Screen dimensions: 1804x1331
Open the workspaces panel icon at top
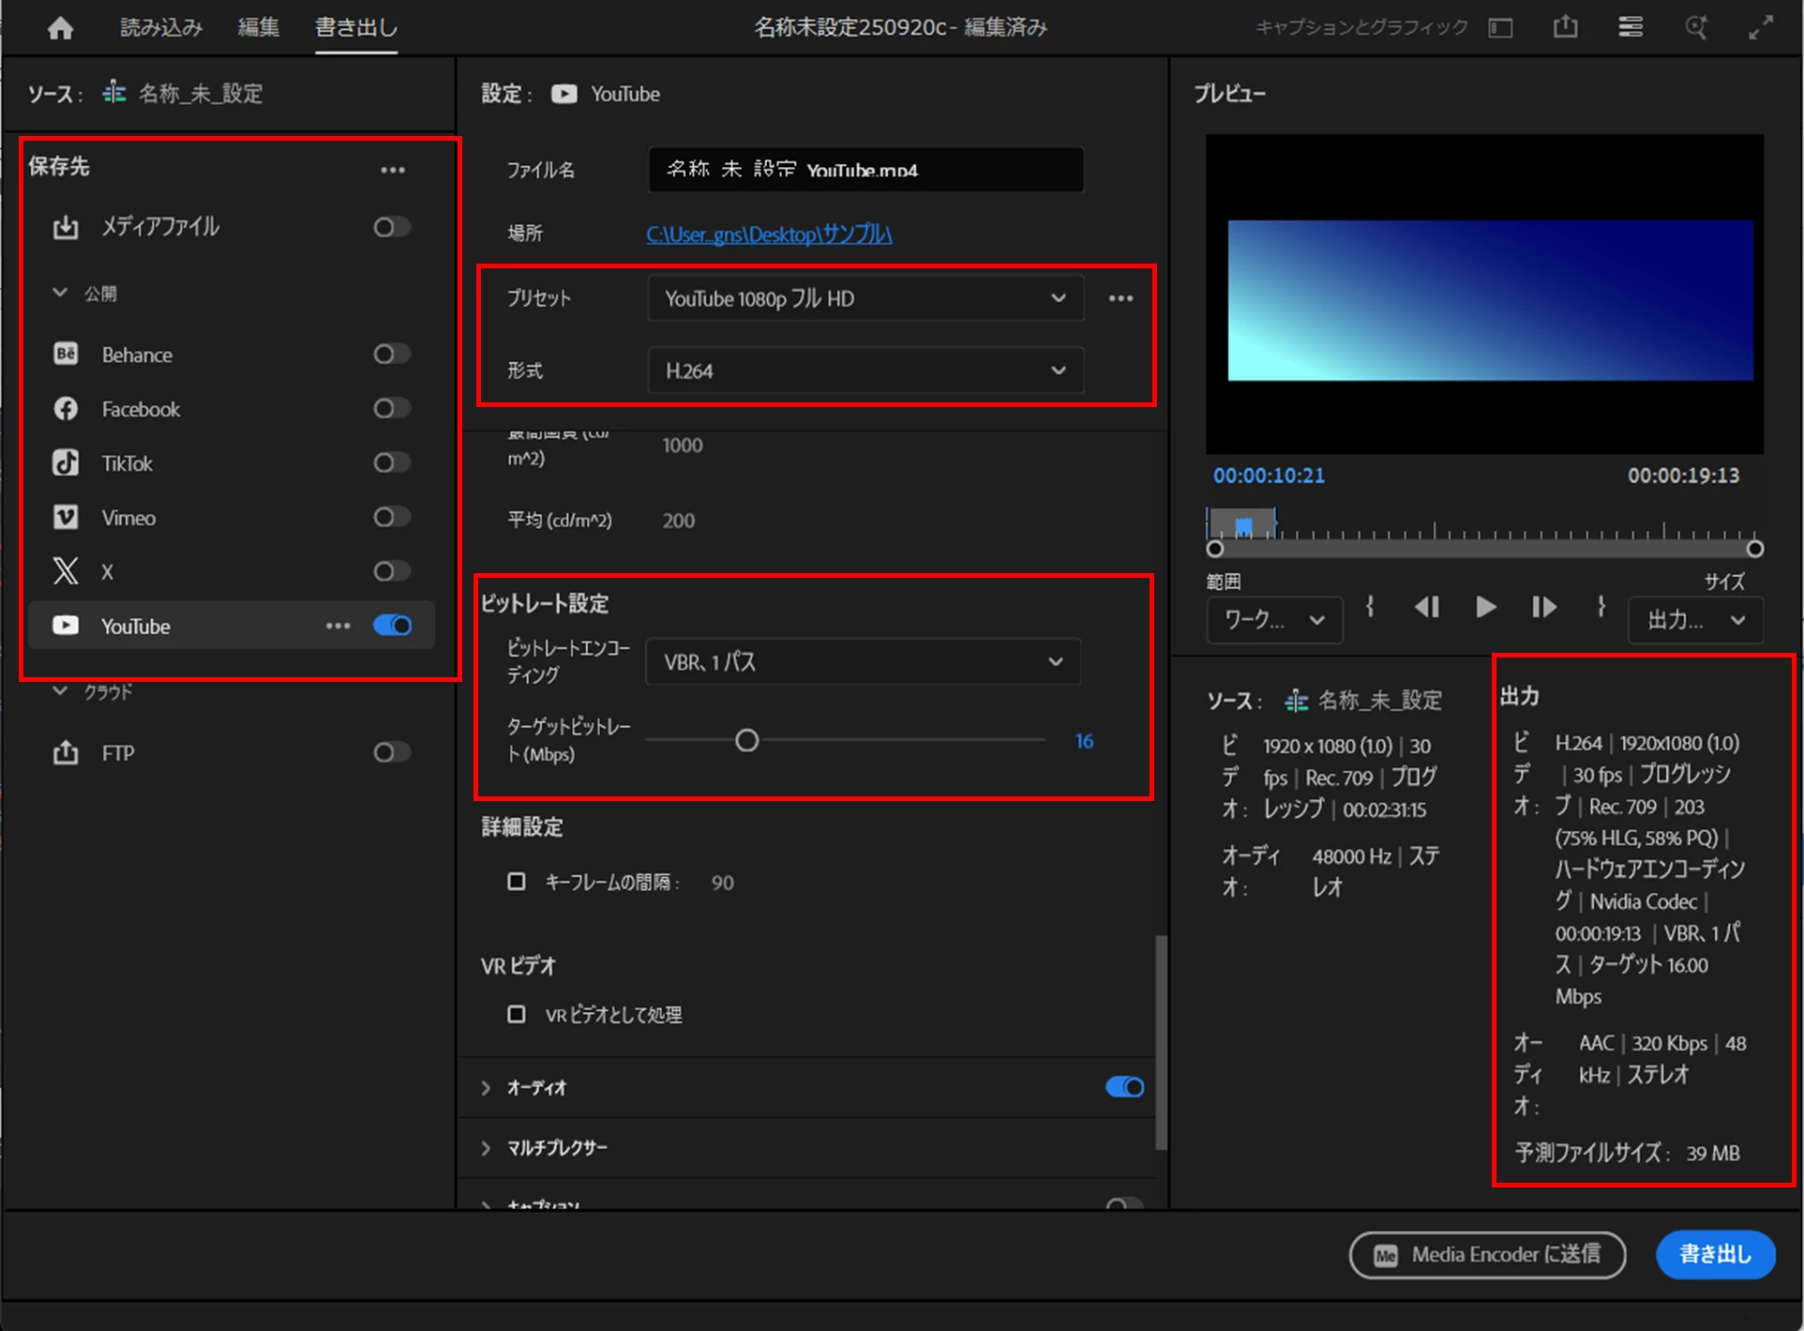[1631, 27]
